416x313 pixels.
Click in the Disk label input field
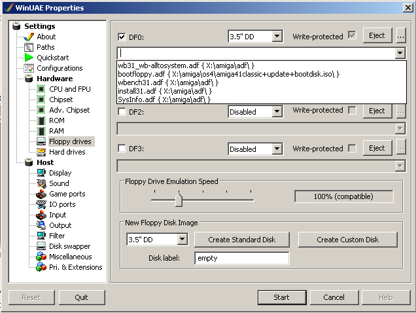242,258
